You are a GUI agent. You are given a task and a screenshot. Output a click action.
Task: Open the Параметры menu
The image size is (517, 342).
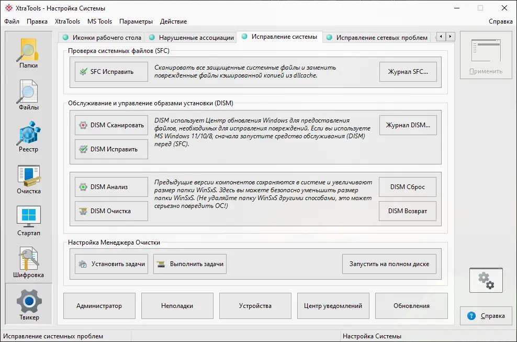click(136, 21)
